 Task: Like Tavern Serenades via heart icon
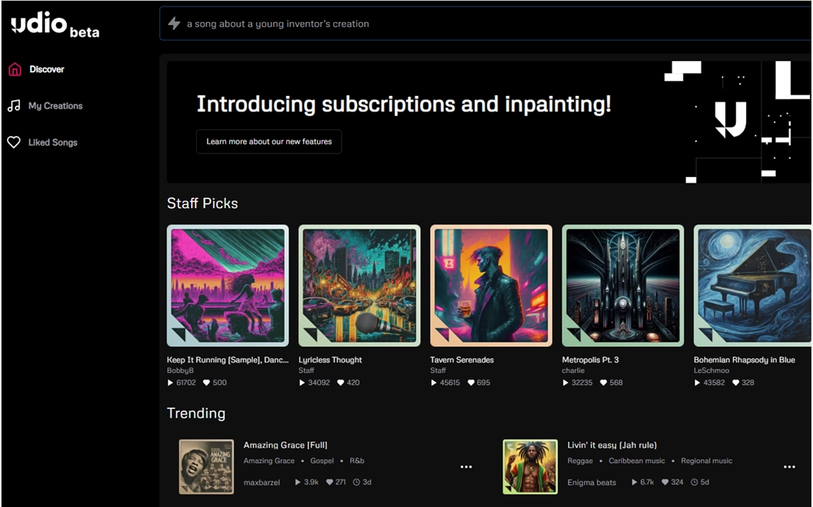coord(471,383)
